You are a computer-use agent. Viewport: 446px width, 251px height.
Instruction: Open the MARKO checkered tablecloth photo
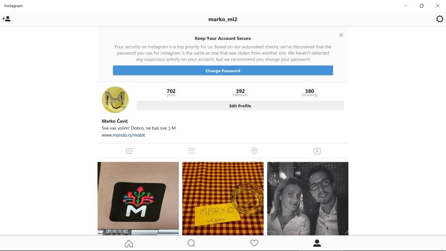tap(223, 199)
